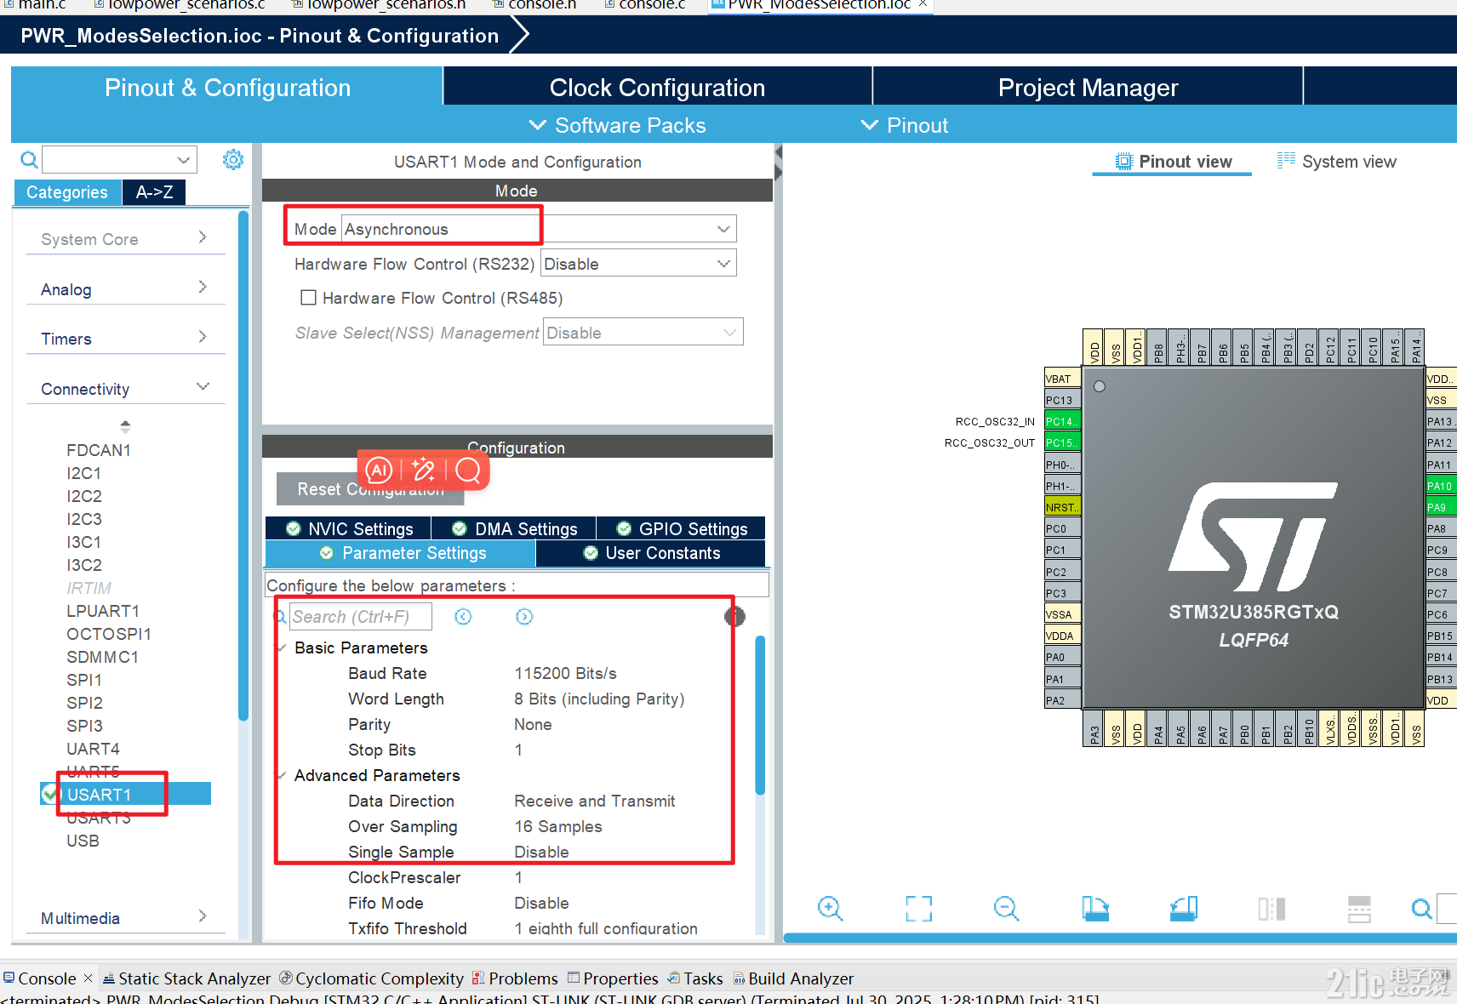Open the GPIO Settings tab
Image resolution: width=1457 pixels, height=1004 pixels.
pos(681,528)
